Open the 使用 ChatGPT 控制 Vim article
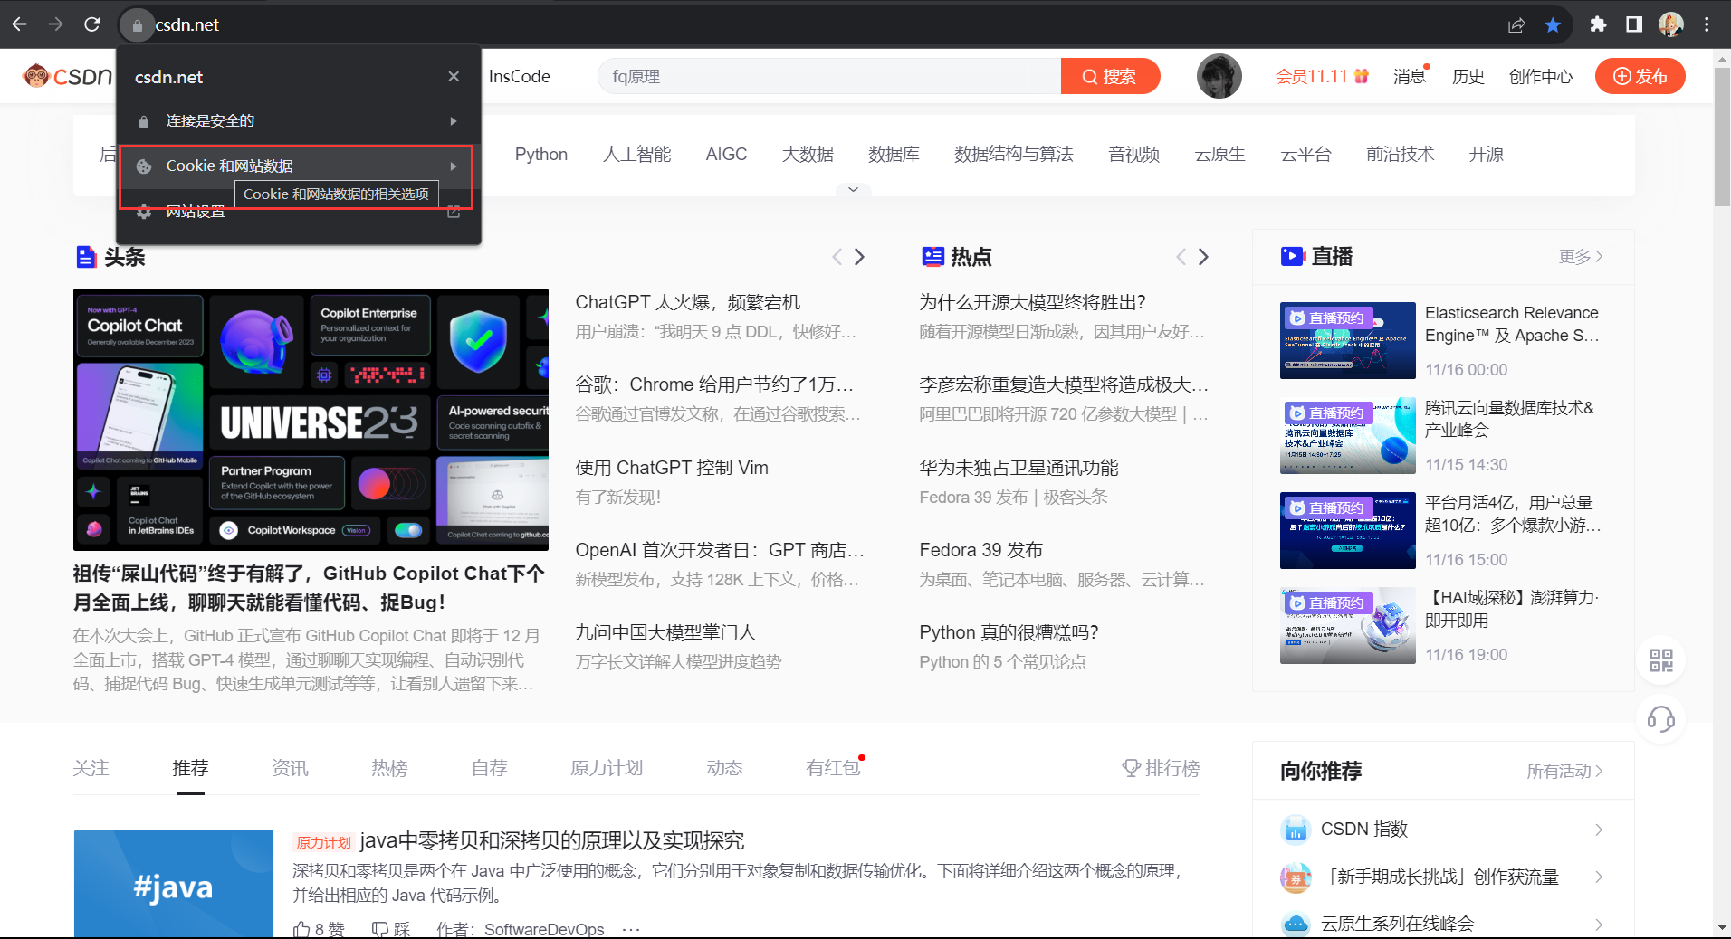Screen dimensions: 1731x939 click(x=672, y=468)
